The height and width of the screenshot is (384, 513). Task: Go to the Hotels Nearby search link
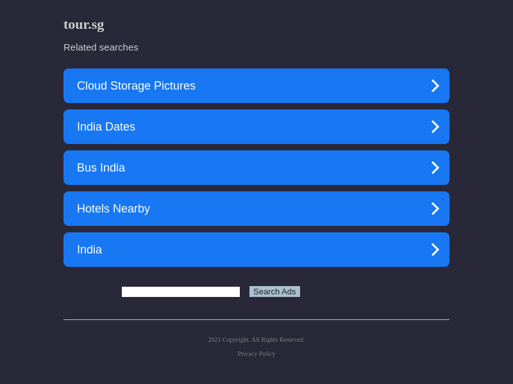point(114,209)
